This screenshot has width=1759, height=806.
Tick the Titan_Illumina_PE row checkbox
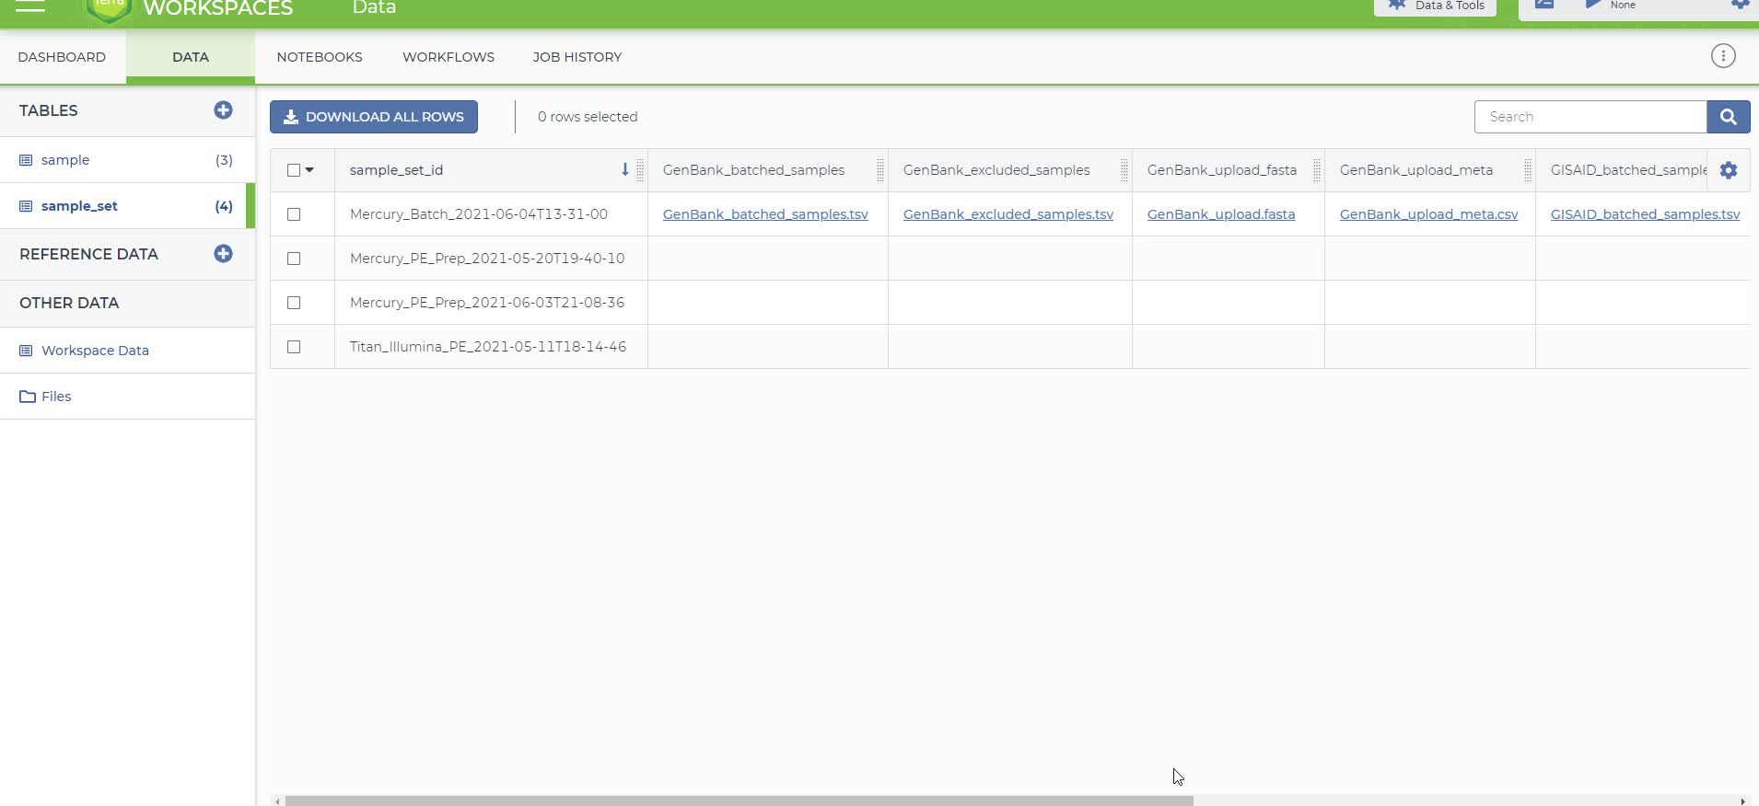click(294, 347)
